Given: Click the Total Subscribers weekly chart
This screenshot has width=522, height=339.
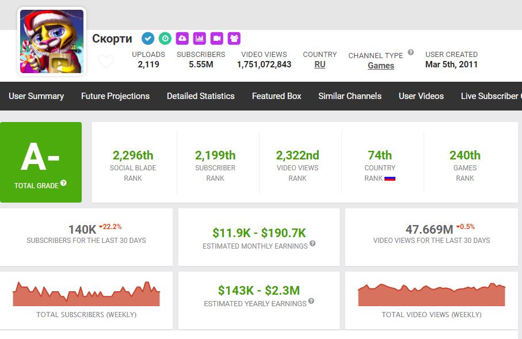Looking at the screenshot, I should tap(86, 294).
